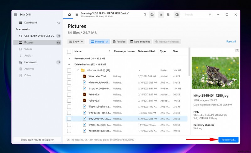
Task: Click the kitten preview thumbnail
Action: coord(215,73)
